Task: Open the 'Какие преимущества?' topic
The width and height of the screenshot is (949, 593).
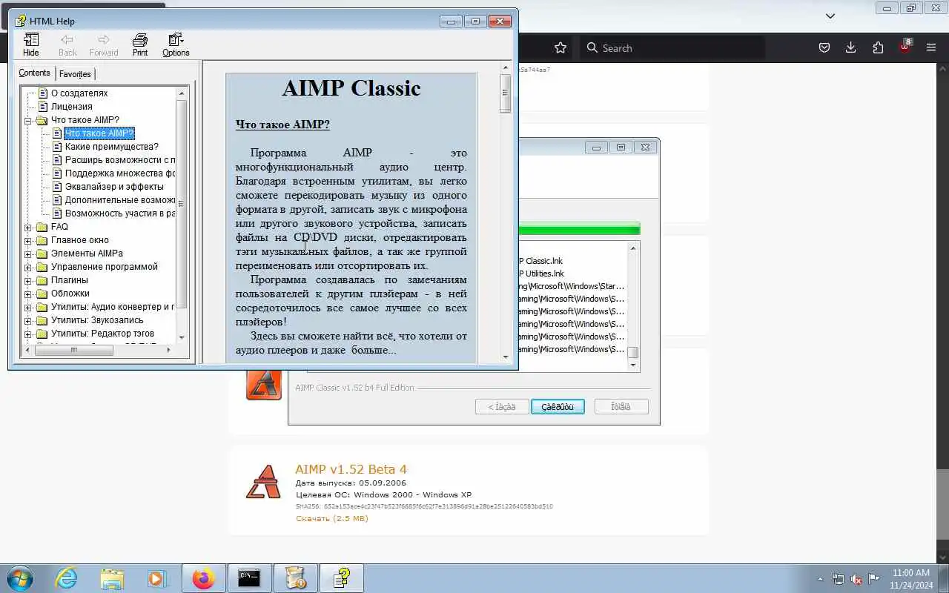Action: click(x=111, y=147)
